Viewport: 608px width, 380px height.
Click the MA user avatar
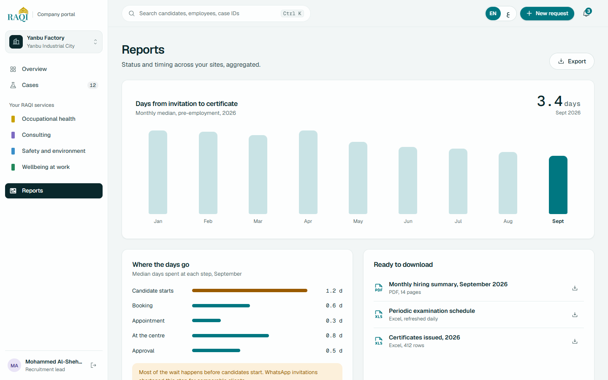click(14, 366)
